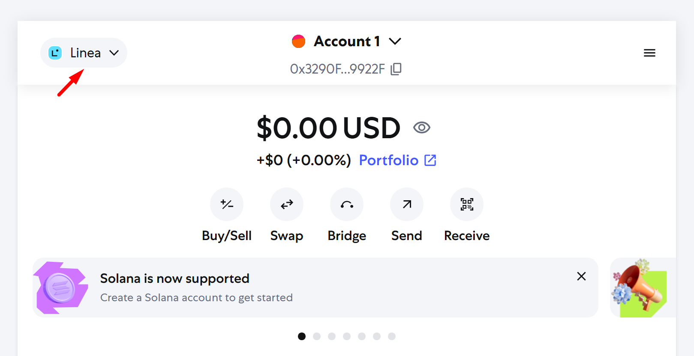Open the Buy/Sell action

(x=227, y=205)
